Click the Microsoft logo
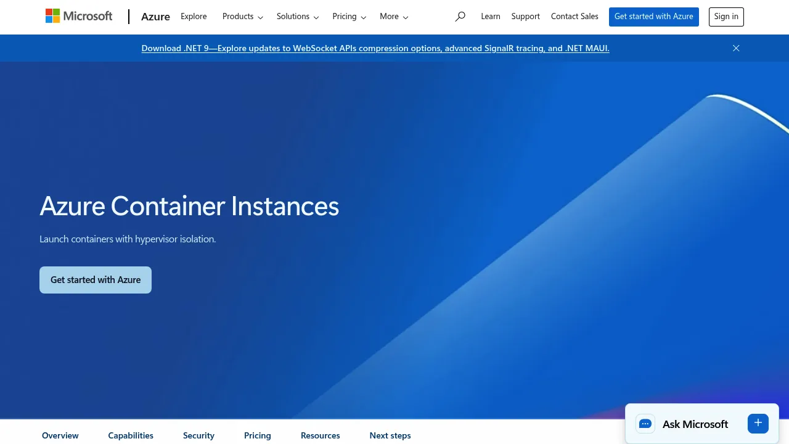 click(x=79, y=16)
